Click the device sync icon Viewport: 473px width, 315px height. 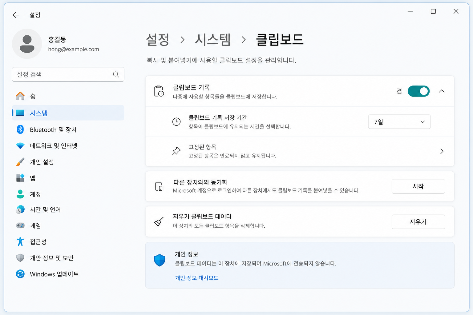point(159,186)
